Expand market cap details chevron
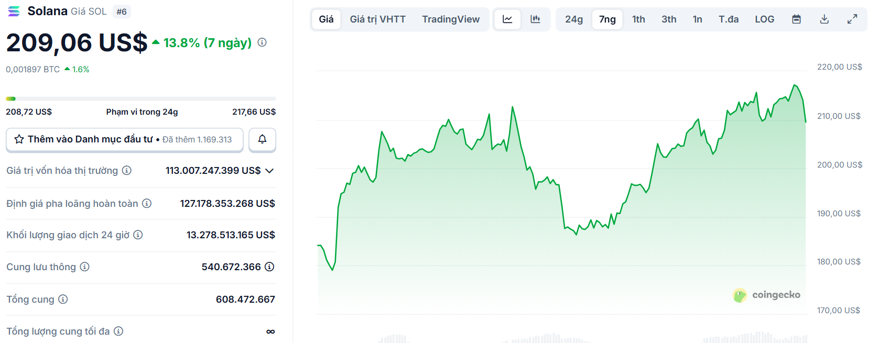 [x=269, y=171]
